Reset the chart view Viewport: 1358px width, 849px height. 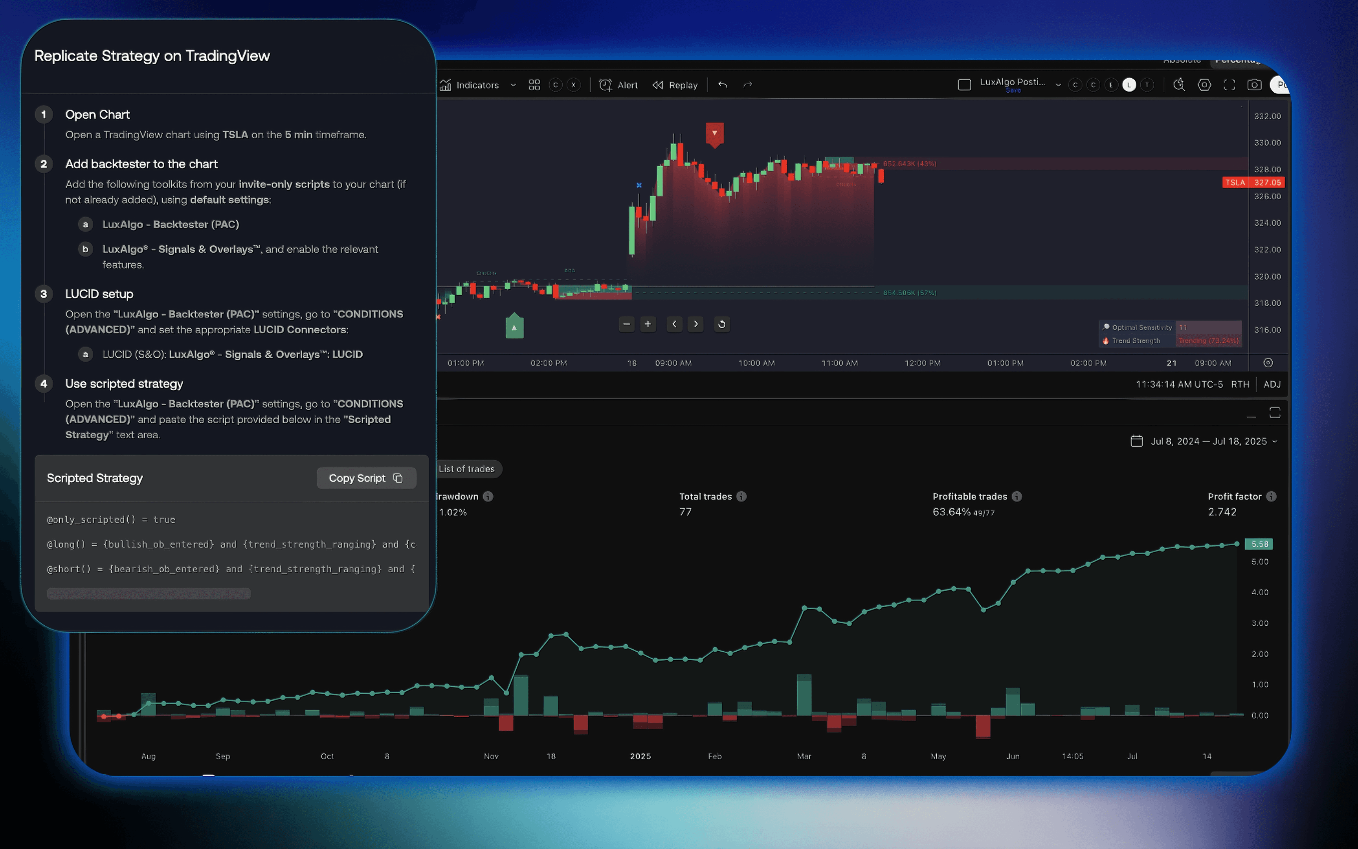[x=722, y=324]
